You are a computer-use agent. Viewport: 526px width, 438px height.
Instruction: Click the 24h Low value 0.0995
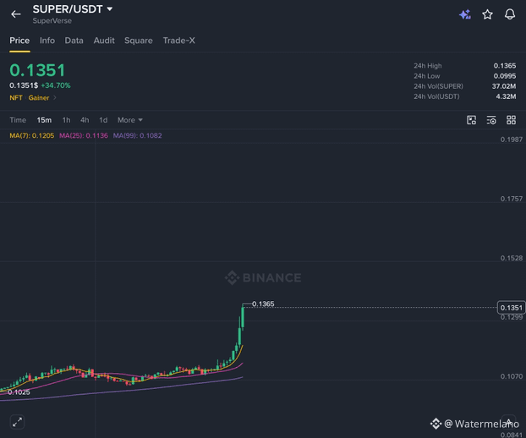coord(505,76)
